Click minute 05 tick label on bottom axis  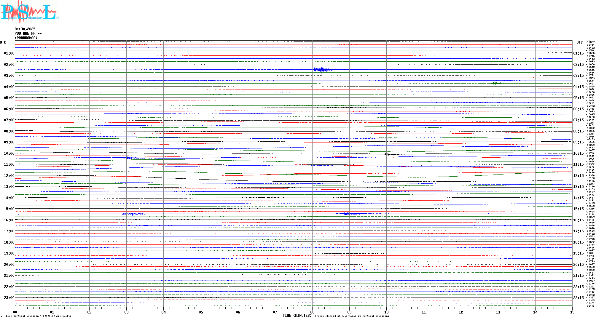201,312
